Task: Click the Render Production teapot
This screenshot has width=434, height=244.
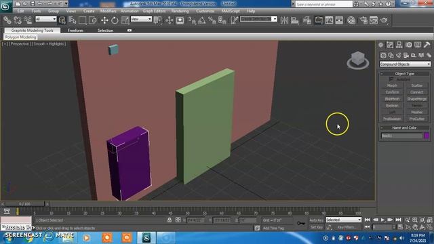Action: [384, 20]
